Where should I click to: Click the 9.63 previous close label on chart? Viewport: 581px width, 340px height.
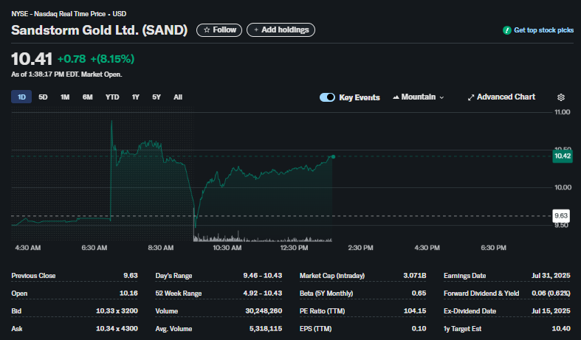point(561,215)
